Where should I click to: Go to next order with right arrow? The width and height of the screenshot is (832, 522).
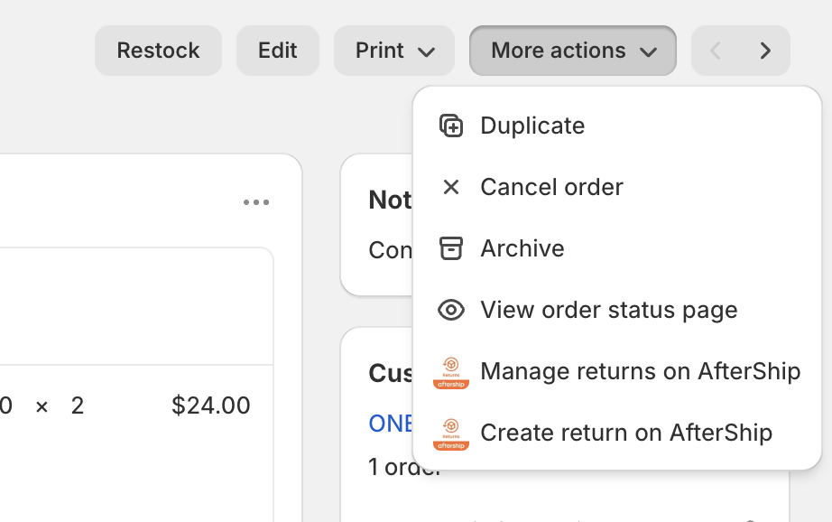click(x=765, y=51)
